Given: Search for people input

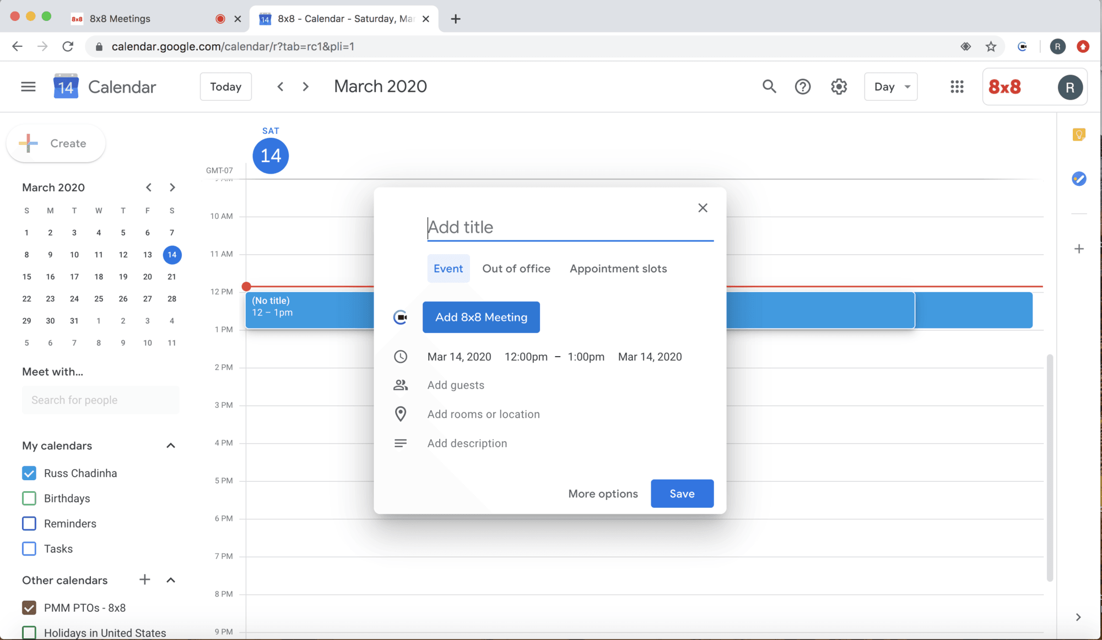Looking at the screenshot, I should point(100,400).
